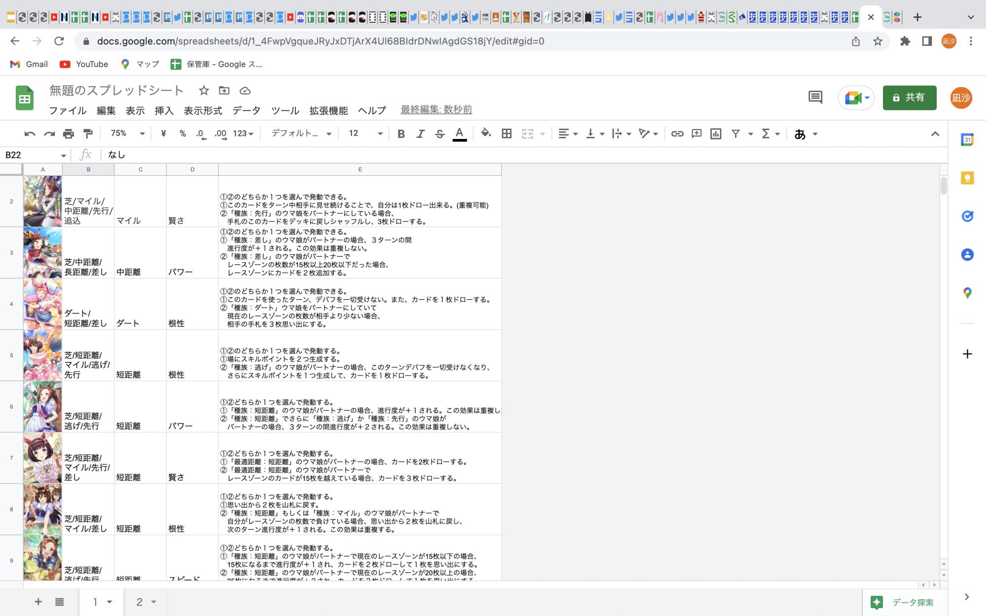The width and height of the screenshot is (986, 616).
Task: Open the borders options
Action: click(x=506, y=134)
